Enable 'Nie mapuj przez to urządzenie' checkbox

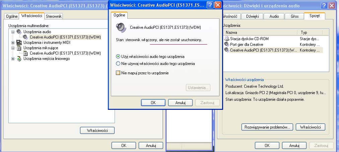pyautogui.click(x=118, y=73)
